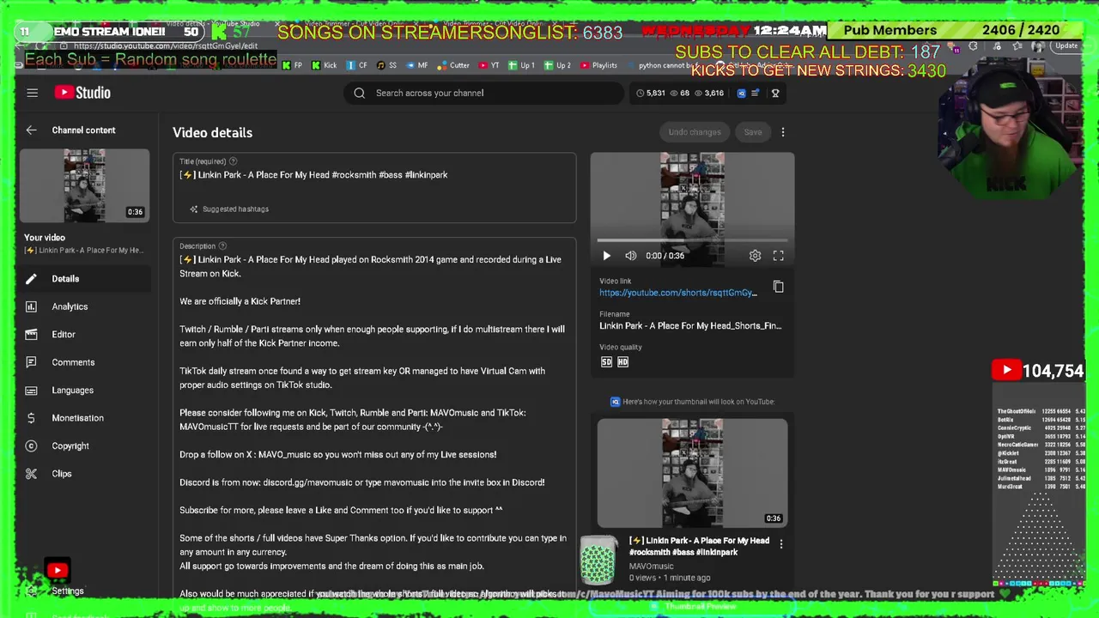The height and width of the screenshot is (618, 1099).
Task: Click Suggested hashtags button
Action: [229, 209]
